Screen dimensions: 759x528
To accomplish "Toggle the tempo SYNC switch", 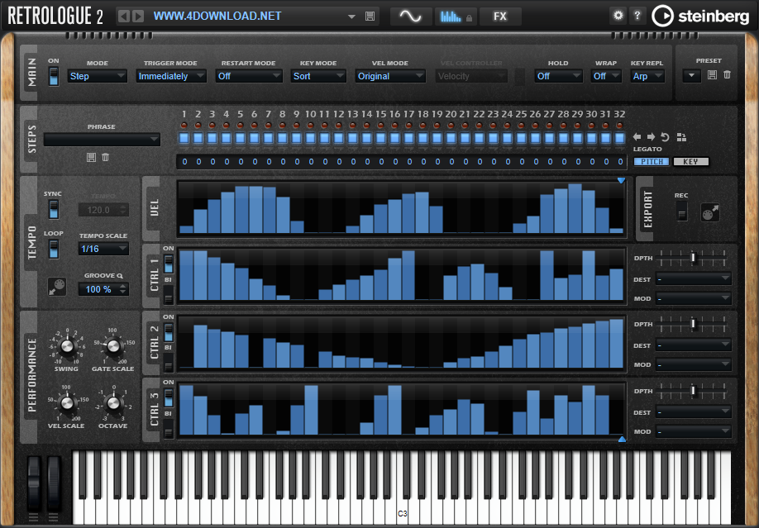I will pyautogui.click(x=54, y=209).
